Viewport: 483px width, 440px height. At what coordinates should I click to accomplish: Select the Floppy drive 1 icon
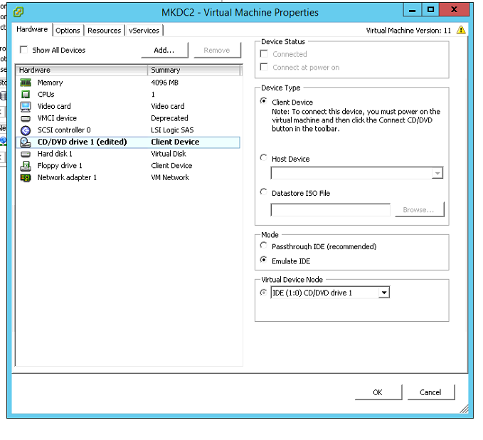[26, 166]
